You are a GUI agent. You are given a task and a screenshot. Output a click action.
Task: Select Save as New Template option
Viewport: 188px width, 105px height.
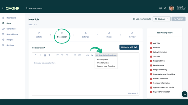point(106,66)
